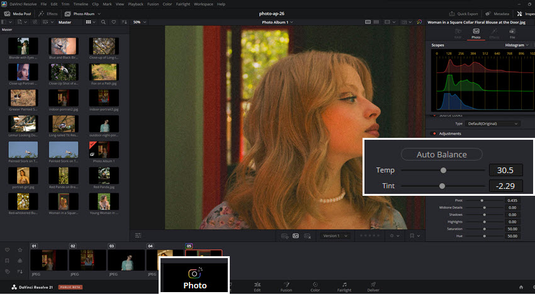
Task: Click the image-with-x icon below viewer
Action: (x=307, y=235)
